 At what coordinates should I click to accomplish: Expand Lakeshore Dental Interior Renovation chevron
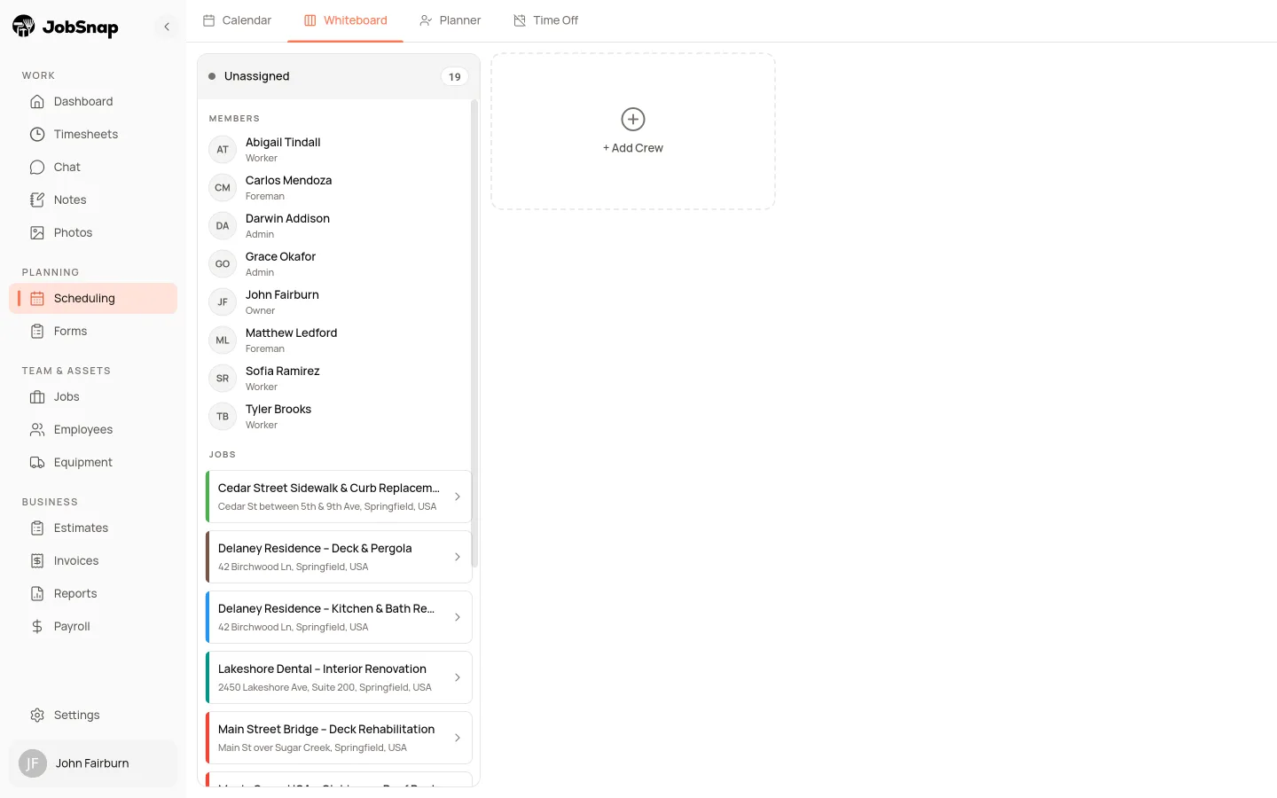tap(458, 677)
